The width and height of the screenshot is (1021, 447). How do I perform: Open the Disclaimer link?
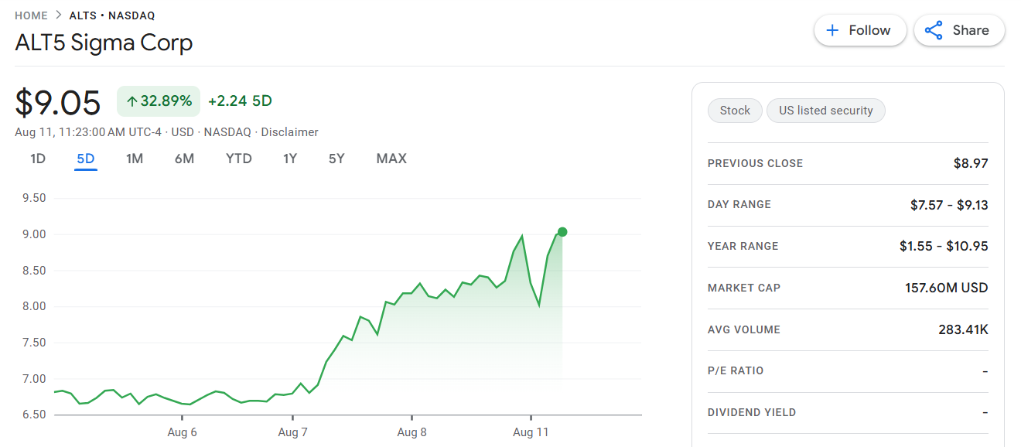click(x=289, y=132)
